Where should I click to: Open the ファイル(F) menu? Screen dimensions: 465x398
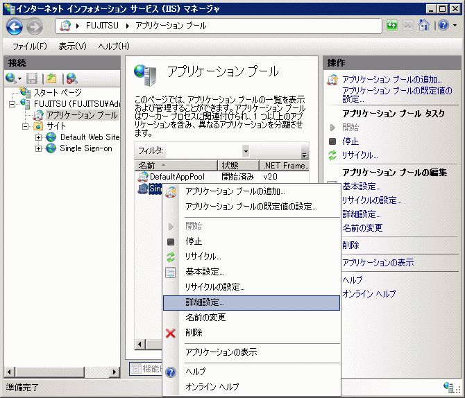click(x=30, y=46)
